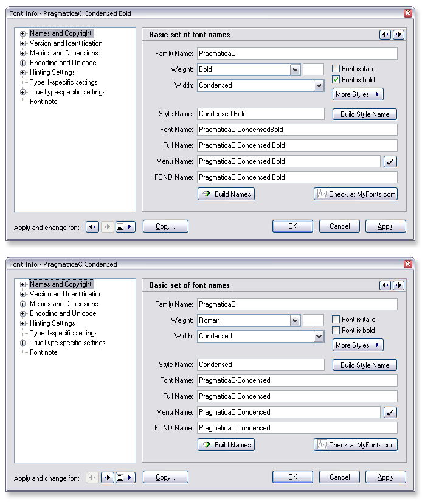
Task: Open More Styles menu in PragmaticaC Condensed window
Action: coord(358,345)
